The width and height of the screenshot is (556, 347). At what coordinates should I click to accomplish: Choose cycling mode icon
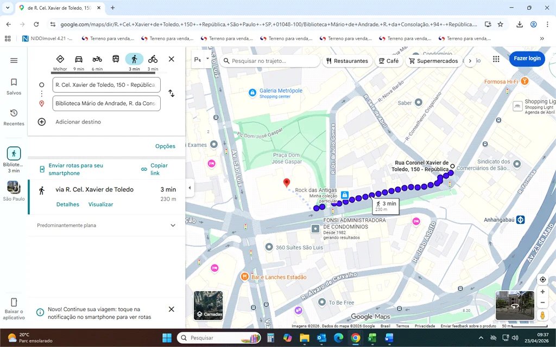click(x=153, y=59)
